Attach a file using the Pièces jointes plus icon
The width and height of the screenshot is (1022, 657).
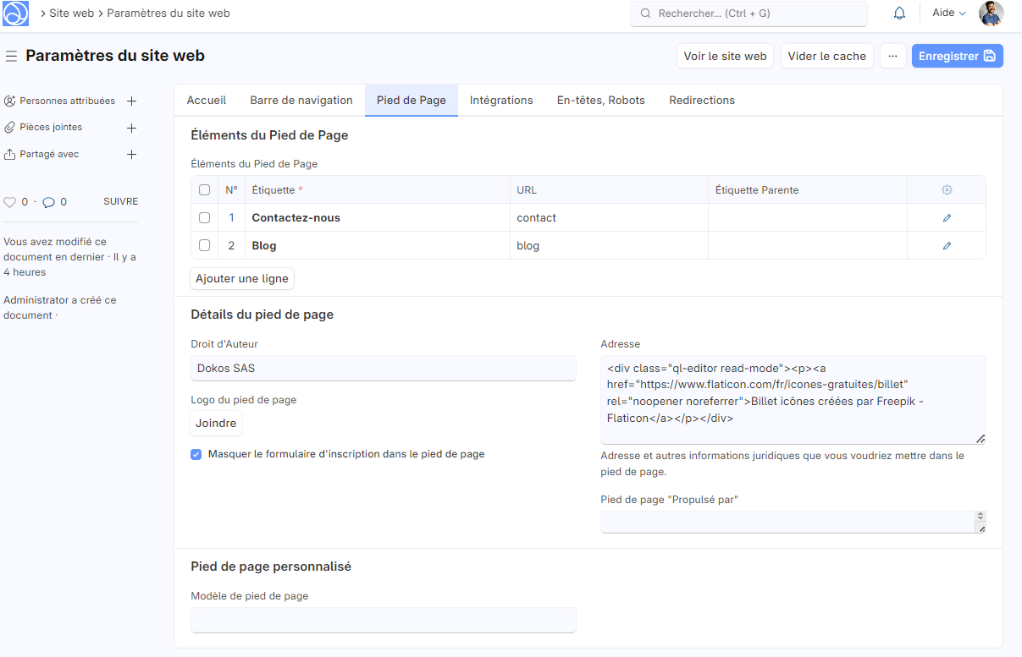coord(131,127)
